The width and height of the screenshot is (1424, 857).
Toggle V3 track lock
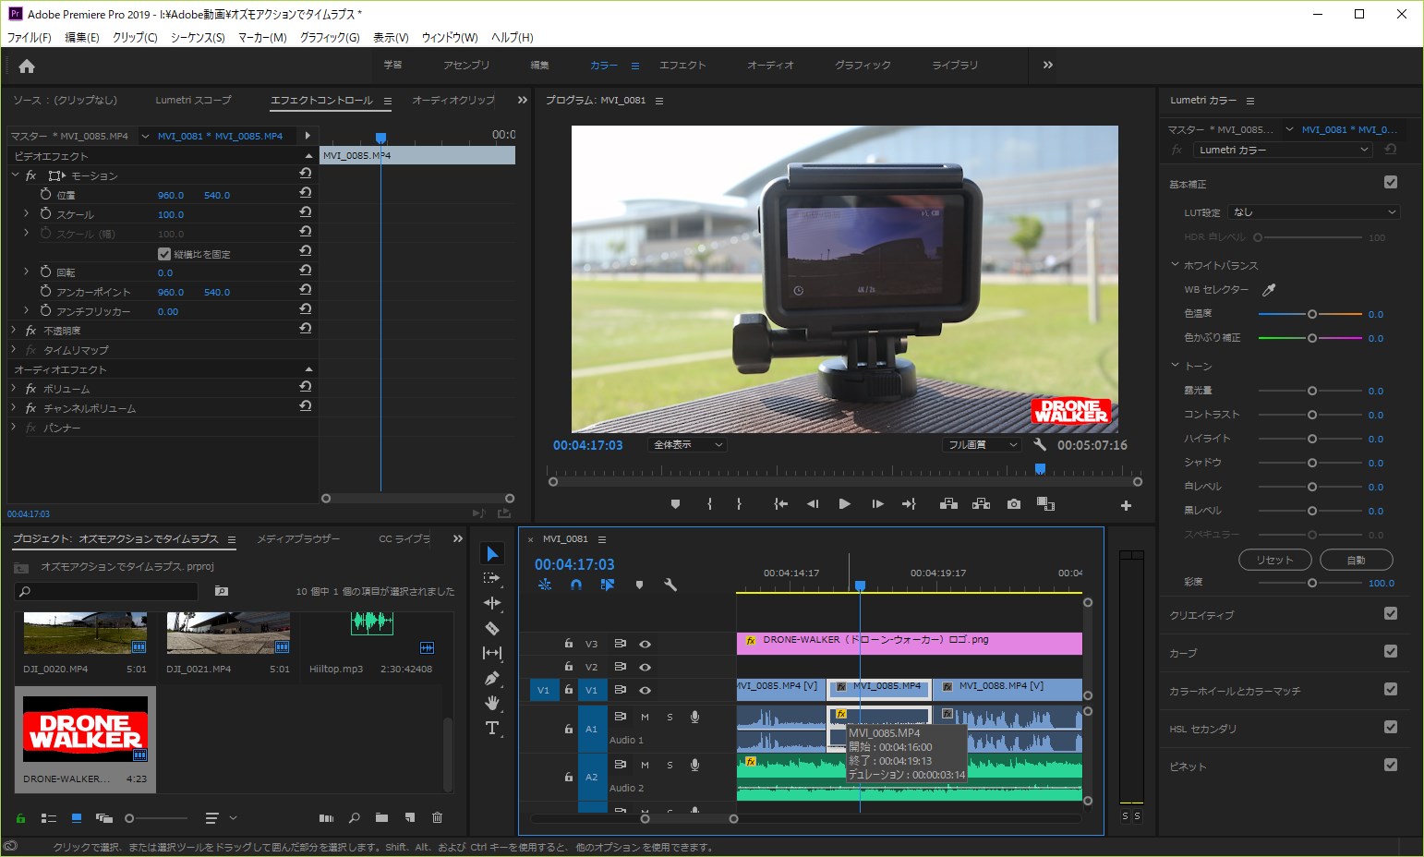pyautogui.click(x=569, y=644)
